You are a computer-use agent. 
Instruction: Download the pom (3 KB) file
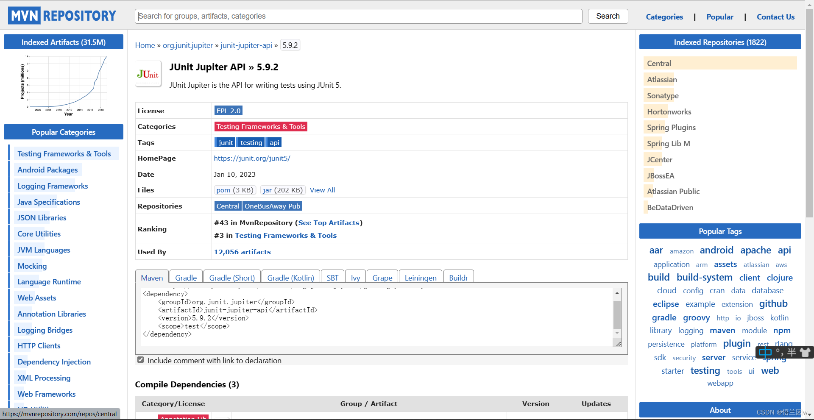click(x=235, y=190)
